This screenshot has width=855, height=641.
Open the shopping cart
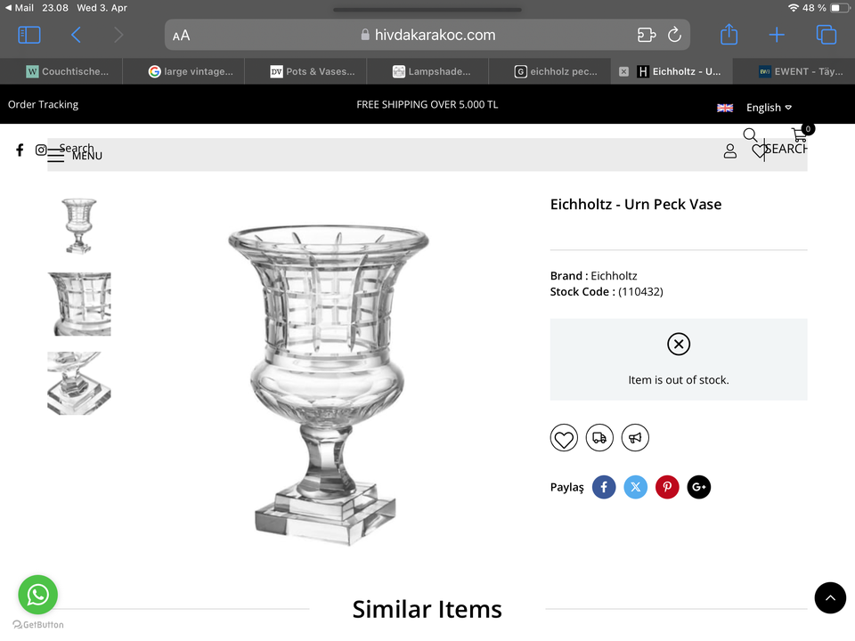pos(800,135)
